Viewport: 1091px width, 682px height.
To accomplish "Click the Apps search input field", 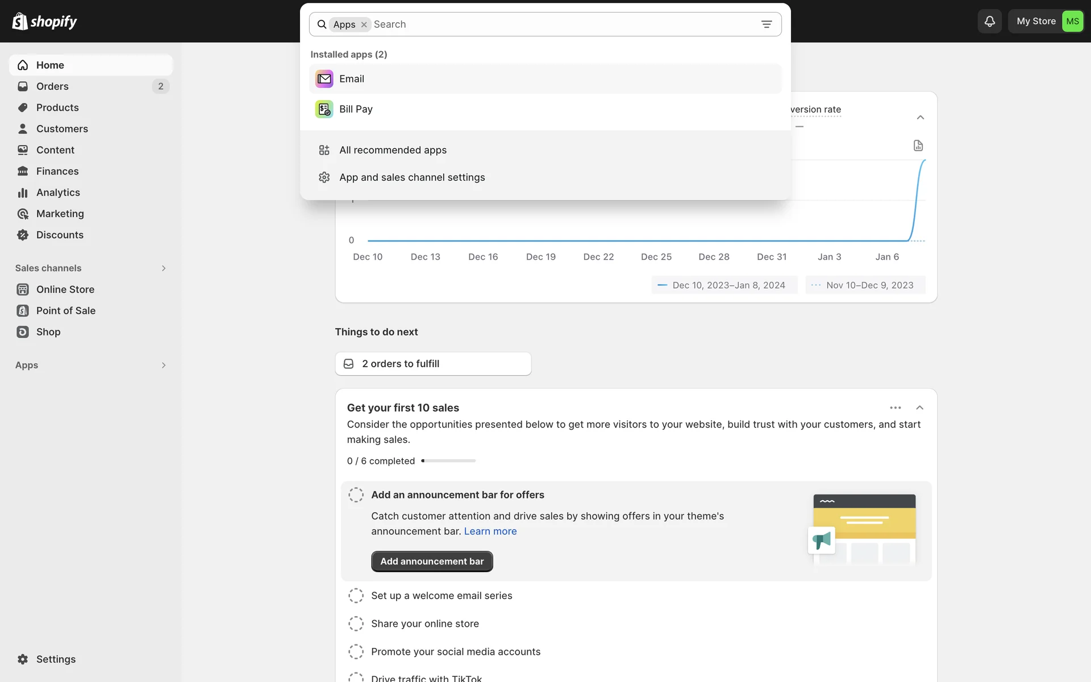I will click(563, 24).
